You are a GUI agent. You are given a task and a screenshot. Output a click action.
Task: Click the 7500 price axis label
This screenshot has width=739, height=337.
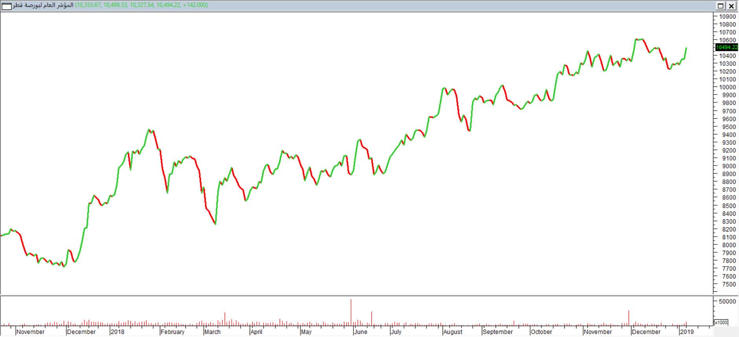tap(729, 284)
